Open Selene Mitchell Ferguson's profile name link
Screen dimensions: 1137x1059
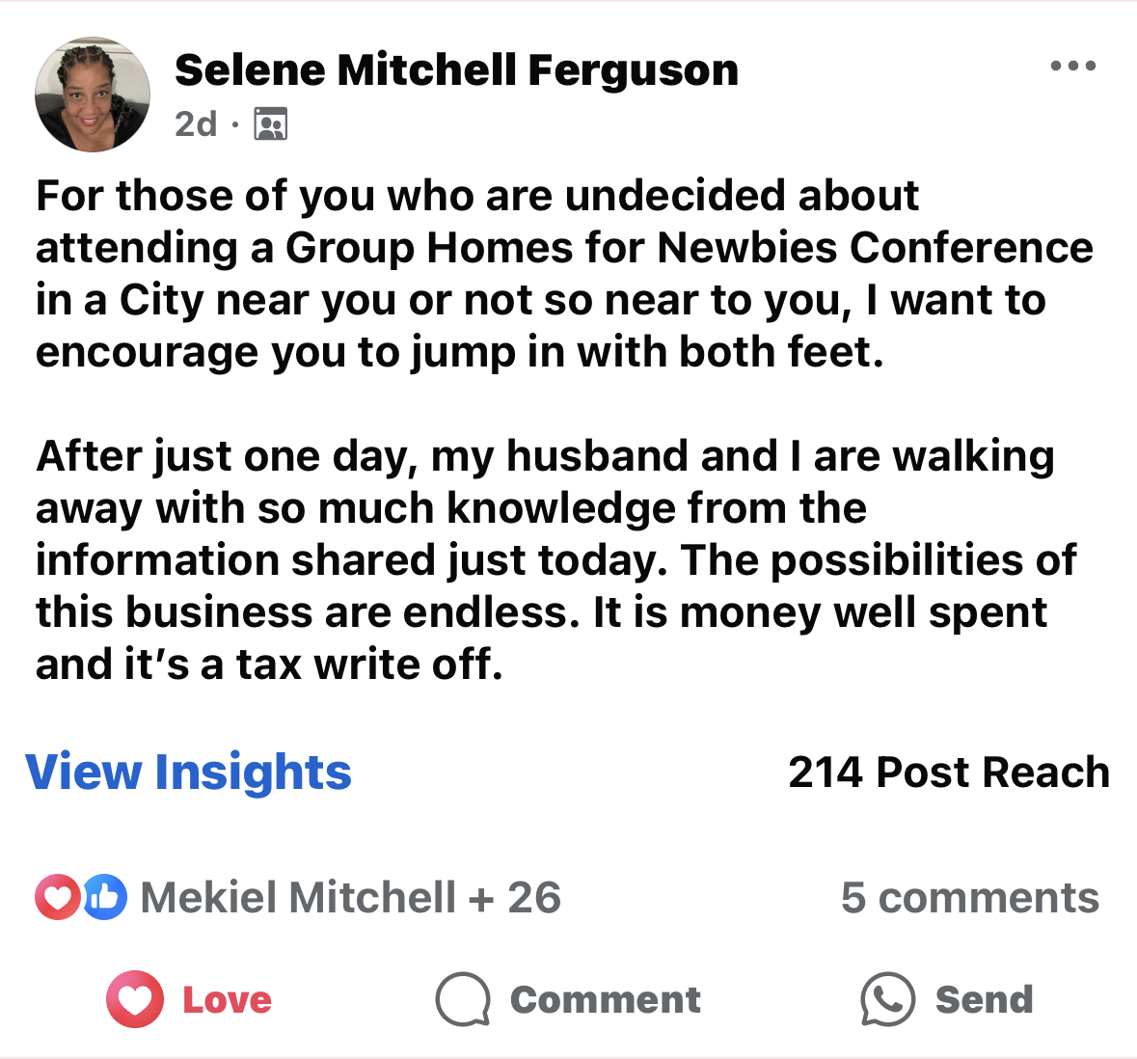[x=456, y=70]
